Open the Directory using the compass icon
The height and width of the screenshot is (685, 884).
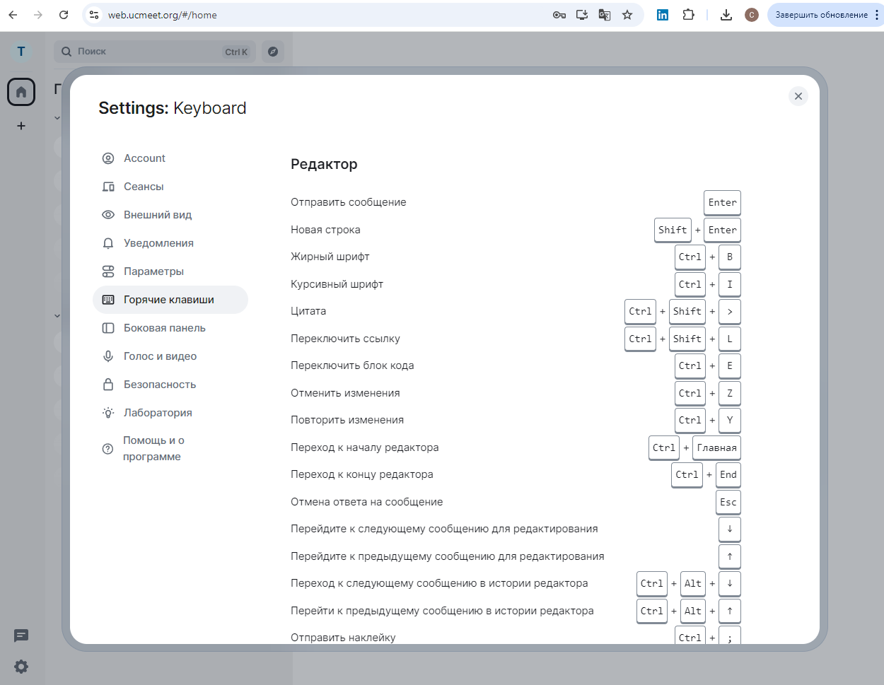273,51
